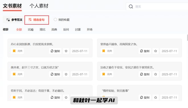
Task: Click the vertical scrollbar thumb
Action: 187,38
